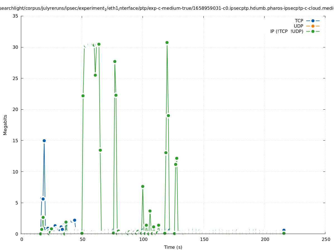Click the blue TCP peak at 15 Megabits
334x251 pixels.
click(x=44, y=141)
